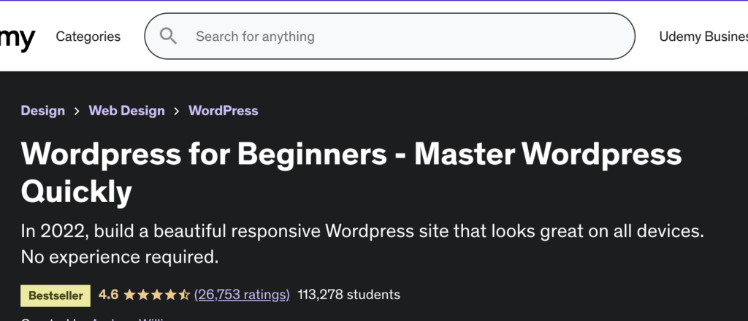Click the Bestseller badge

tap(56, 295)
